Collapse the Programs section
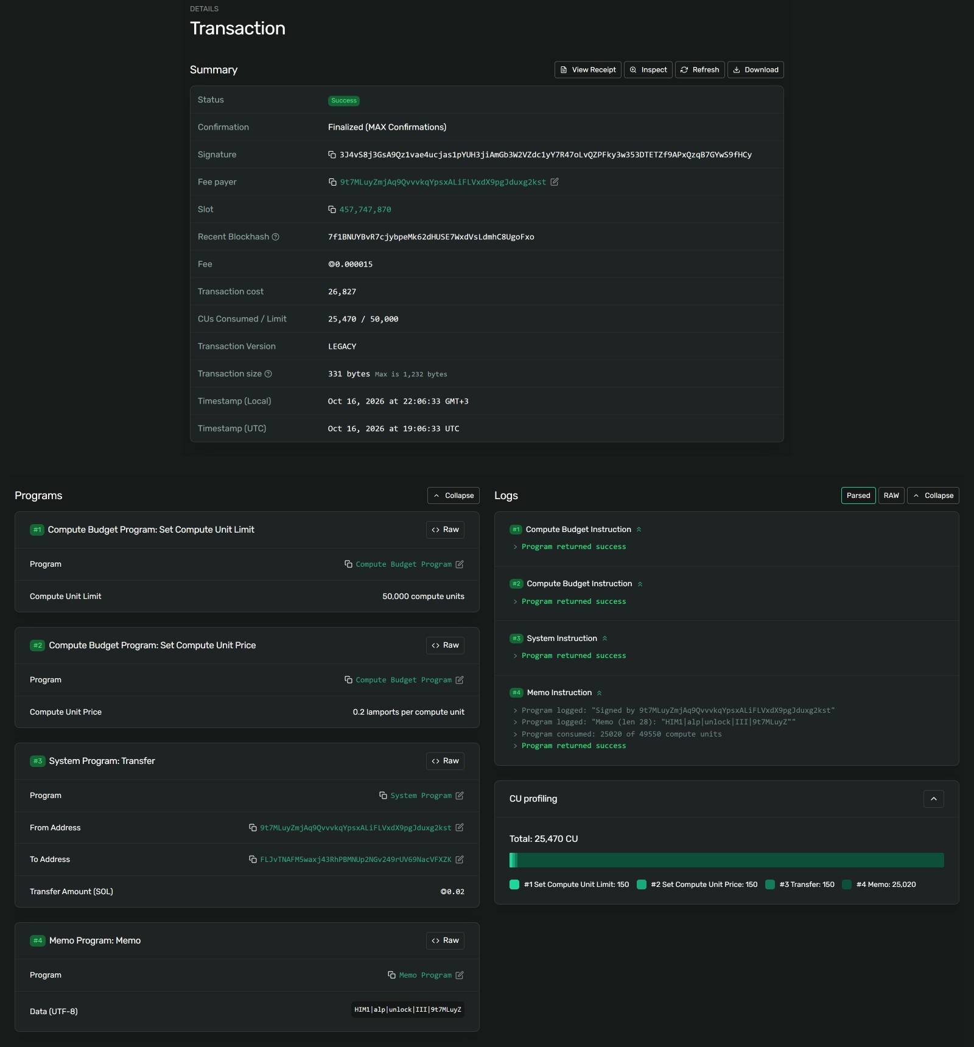 (454, 495)
